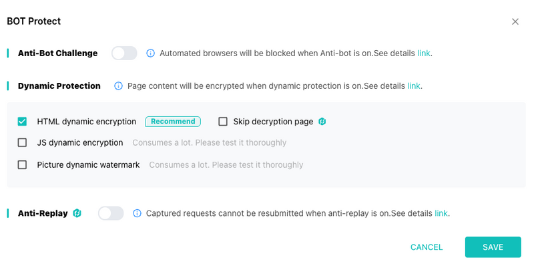Open details link for anti-replay description
This screenshot has height=264, width=534.
point(441,213)
